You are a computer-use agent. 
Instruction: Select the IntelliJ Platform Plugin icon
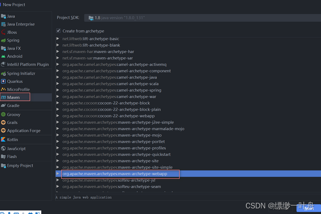[3, 65]
